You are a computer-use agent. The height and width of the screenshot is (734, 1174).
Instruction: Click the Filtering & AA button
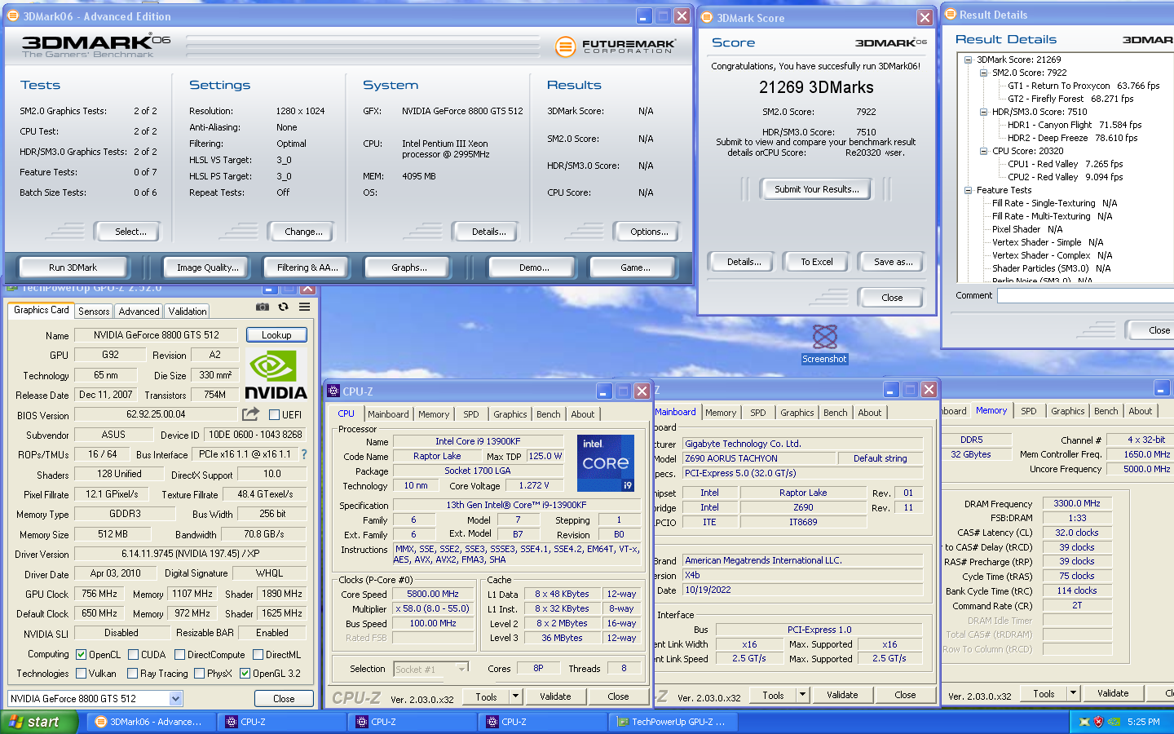[307, 268]
